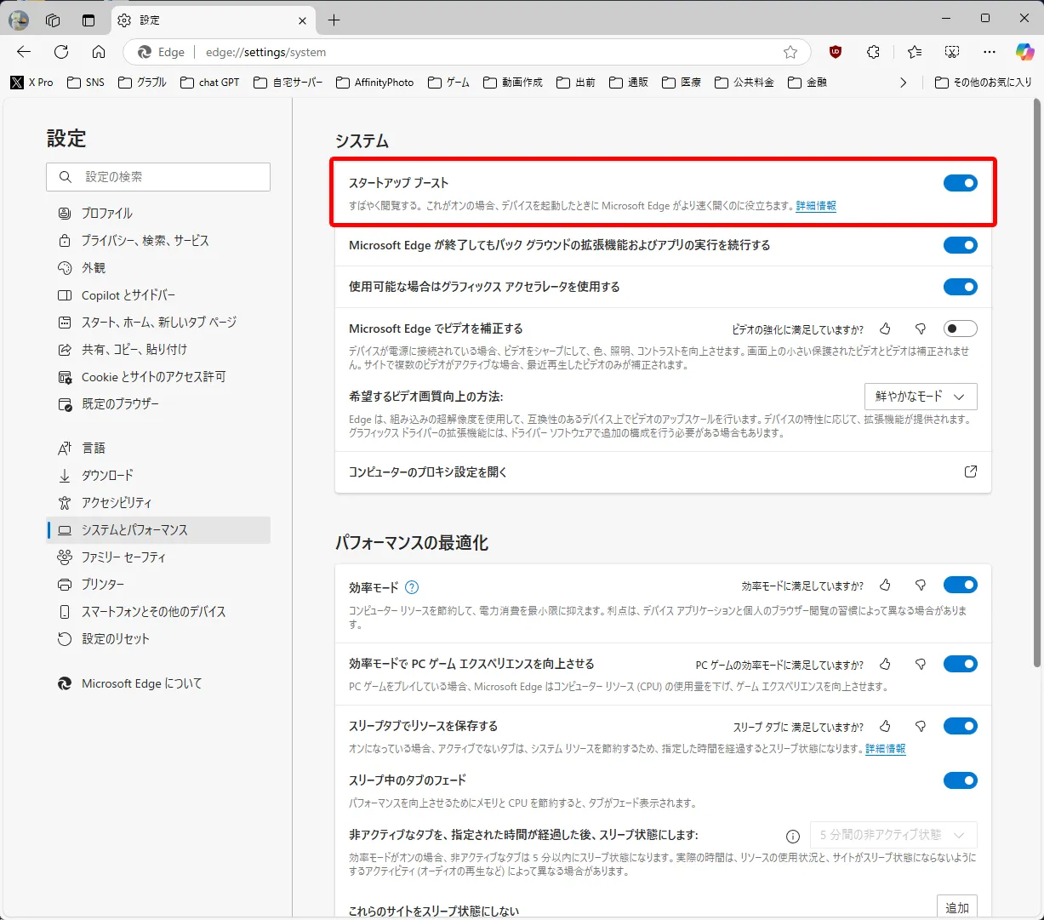Click the 設定の検索 search field
The height and width of the screenshot is (920, 1044).
(x=158, y=177)
